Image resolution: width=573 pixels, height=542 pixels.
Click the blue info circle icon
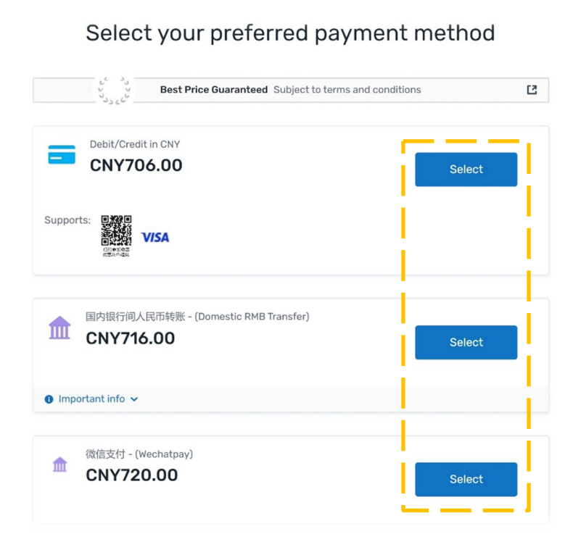(x=49, y=399)
